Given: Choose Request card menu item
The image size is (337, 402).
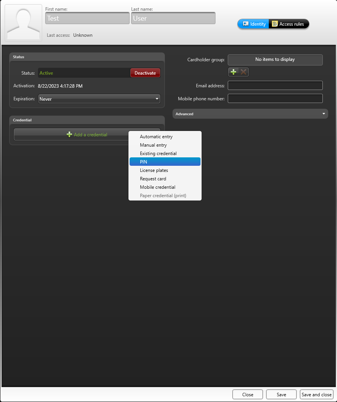Looking at the screenshot, I should (153, 179).
